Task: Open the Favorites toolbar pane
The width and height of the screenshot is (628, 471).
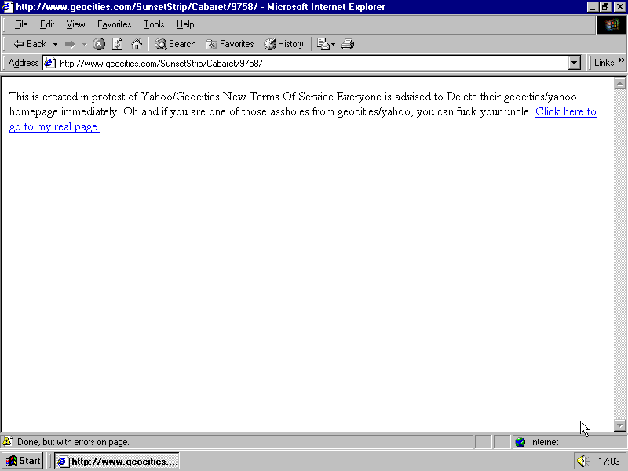Action: [230, 44]
